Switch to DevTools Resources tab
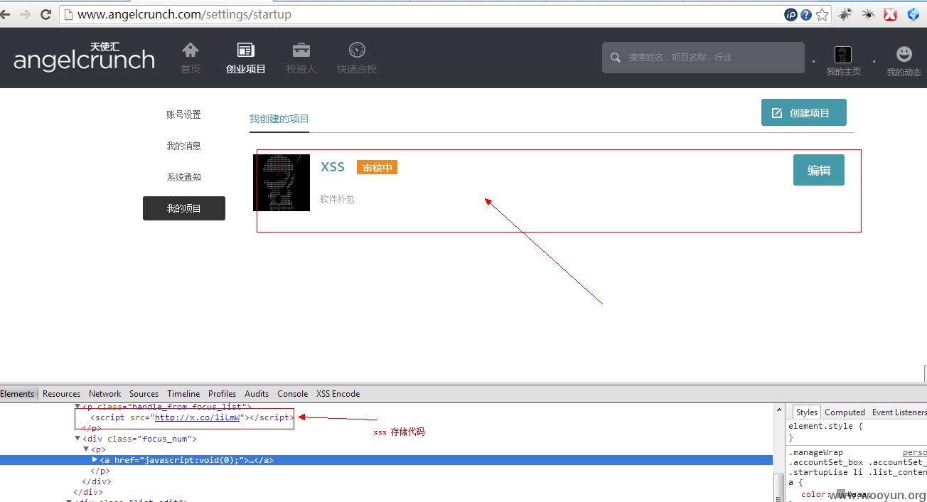 pyautogui.click(x=61, y=394)
